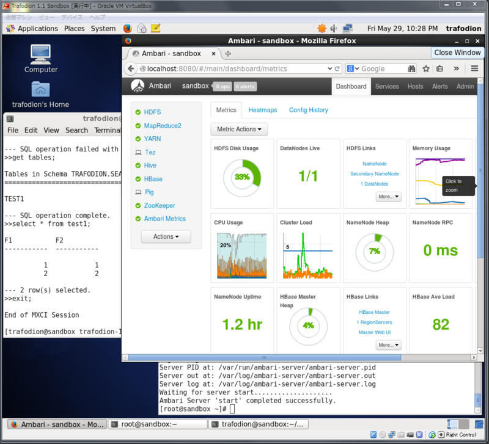Open the volume speaker icon in panel
This screenshot has height=444, width=489.
coord(334,28)
